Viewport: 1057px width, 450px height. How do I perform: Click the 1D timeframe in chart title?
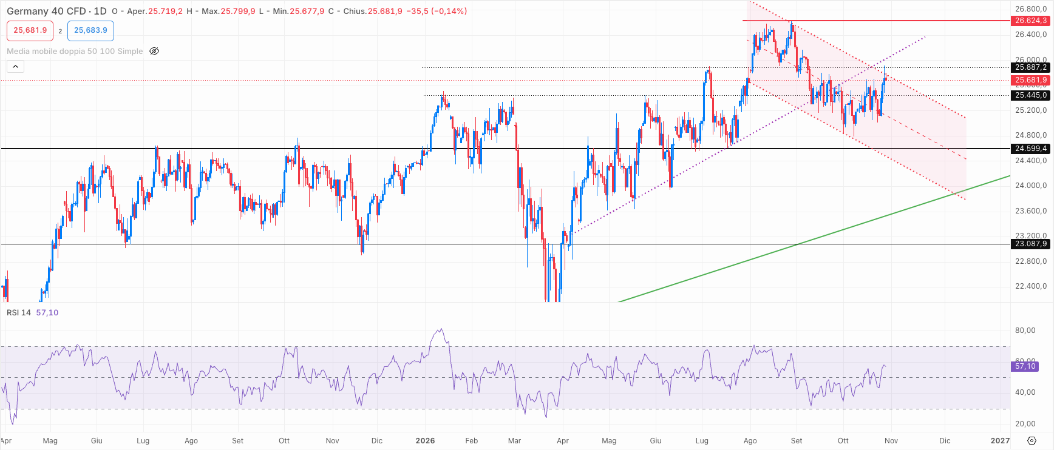[x=100, y=11]
